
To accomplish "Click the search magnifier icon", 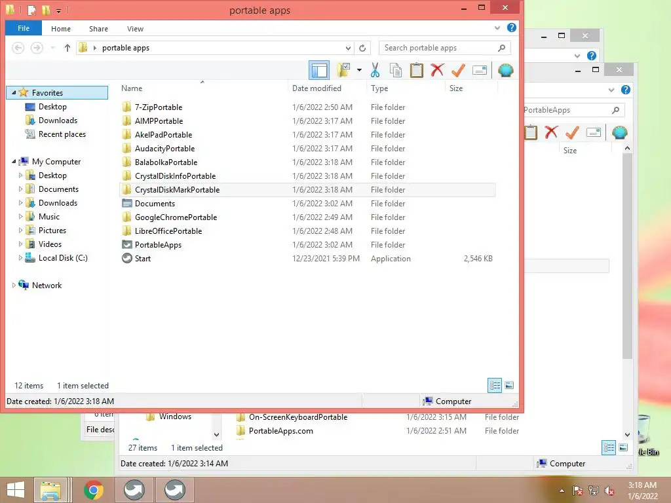I will click(x=501, y=48).
